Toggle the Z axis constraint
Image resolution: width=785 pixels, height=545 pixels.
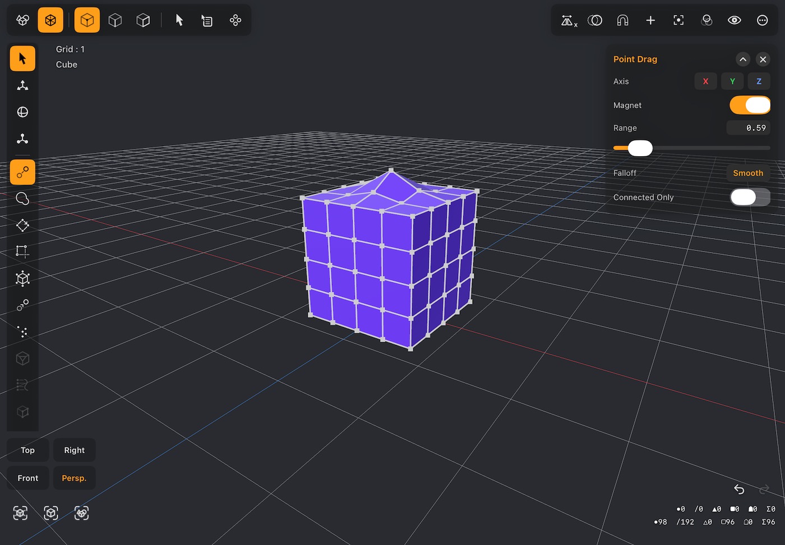pos(759,81)
